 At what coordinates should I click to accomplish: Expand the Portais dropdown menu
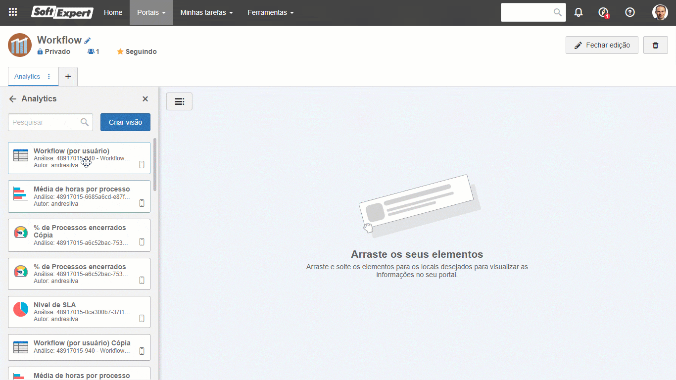[151, 12]
